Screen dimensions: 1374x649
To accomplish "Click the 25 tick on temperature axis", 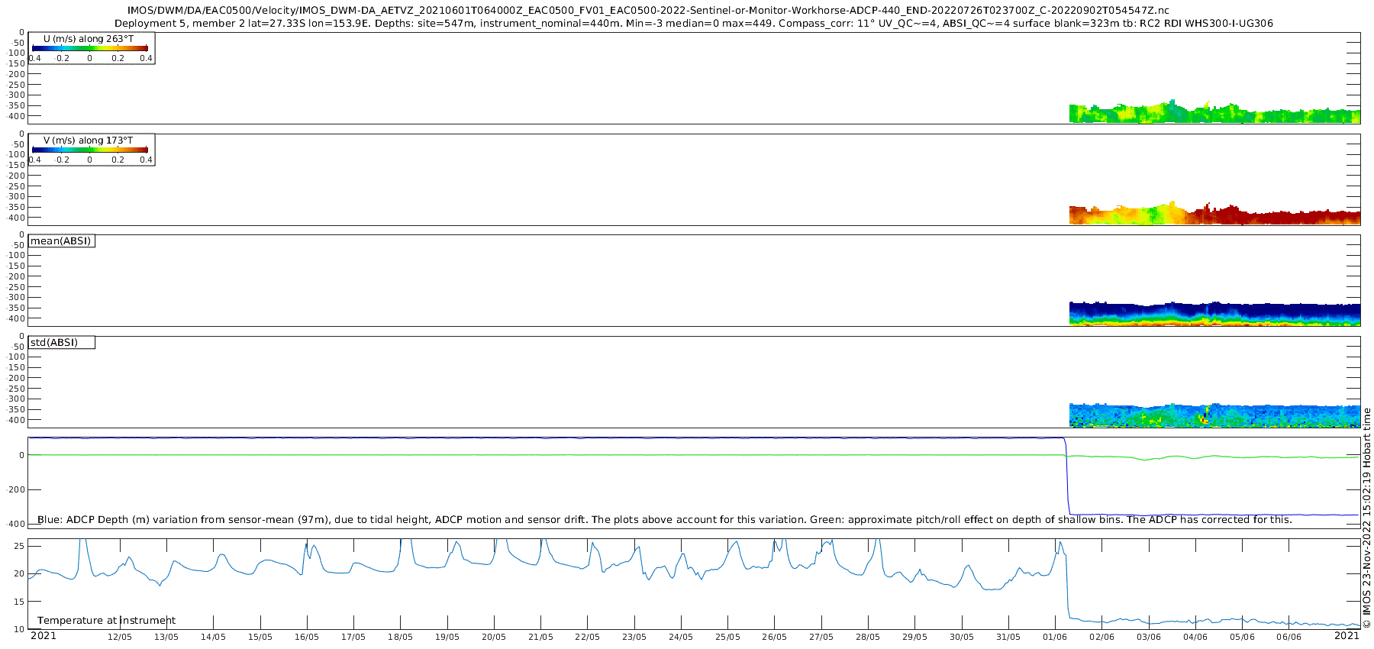I will pyautogui.click(x=21, y=546).
